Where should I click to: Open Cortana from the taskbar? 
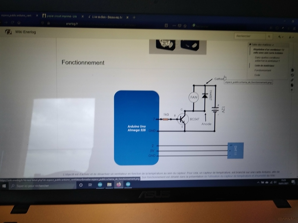(81, 185)
